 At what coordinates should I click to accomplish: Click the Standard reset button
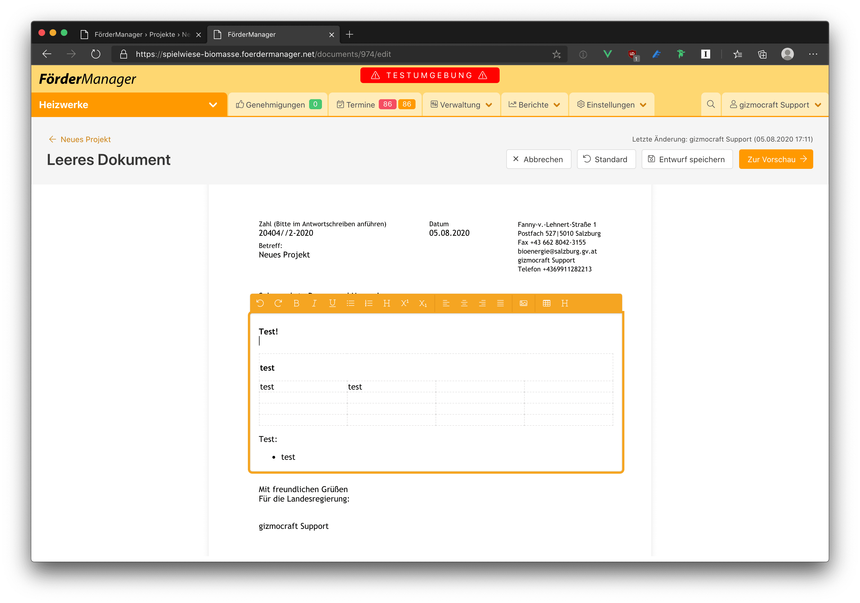click(606, 159)
